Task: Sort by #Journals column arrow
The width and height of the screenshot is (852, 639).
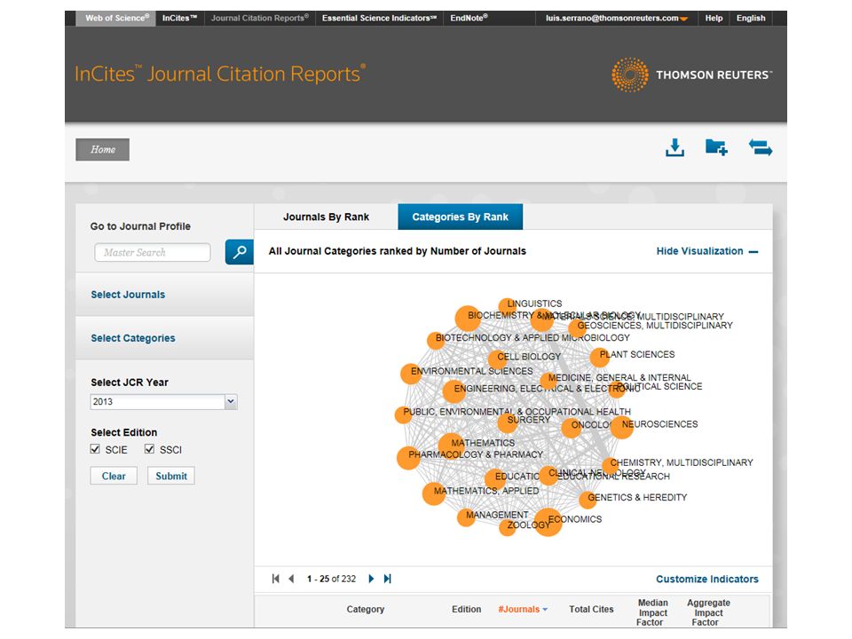Action: (x=545, y=610)
